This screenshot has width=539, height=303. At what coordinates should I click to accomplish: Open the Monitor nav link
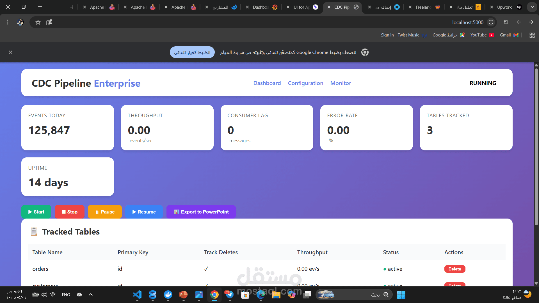[341, 83]
